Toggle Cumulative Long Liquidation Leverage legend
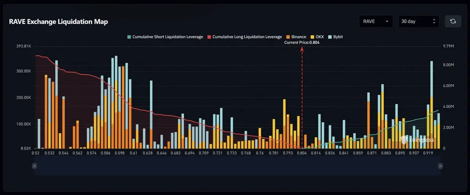The width and height of the screenshot is (470, 195). (x=245, y=37)
